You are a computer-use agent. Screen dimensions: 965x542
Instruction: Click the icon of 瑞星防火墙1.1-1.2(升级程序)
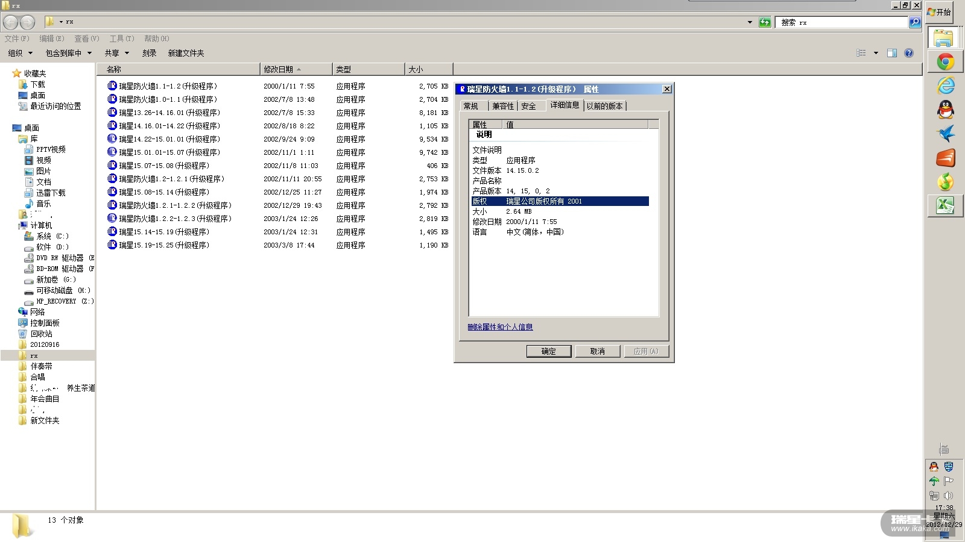(112, 86)
